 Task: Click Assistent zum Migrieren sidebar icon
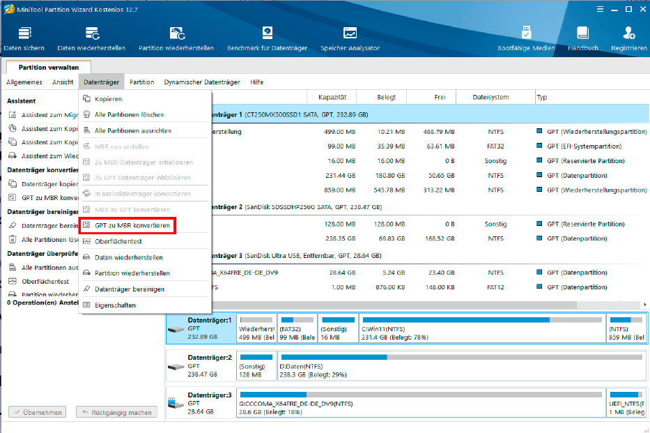pos(13,115)
